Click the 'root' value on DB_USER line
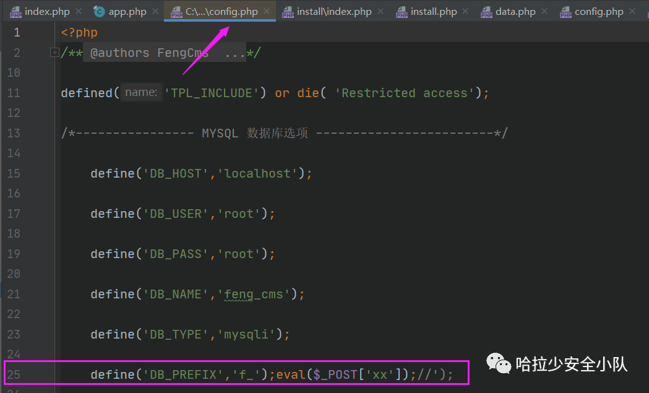 tap(239, 214)
